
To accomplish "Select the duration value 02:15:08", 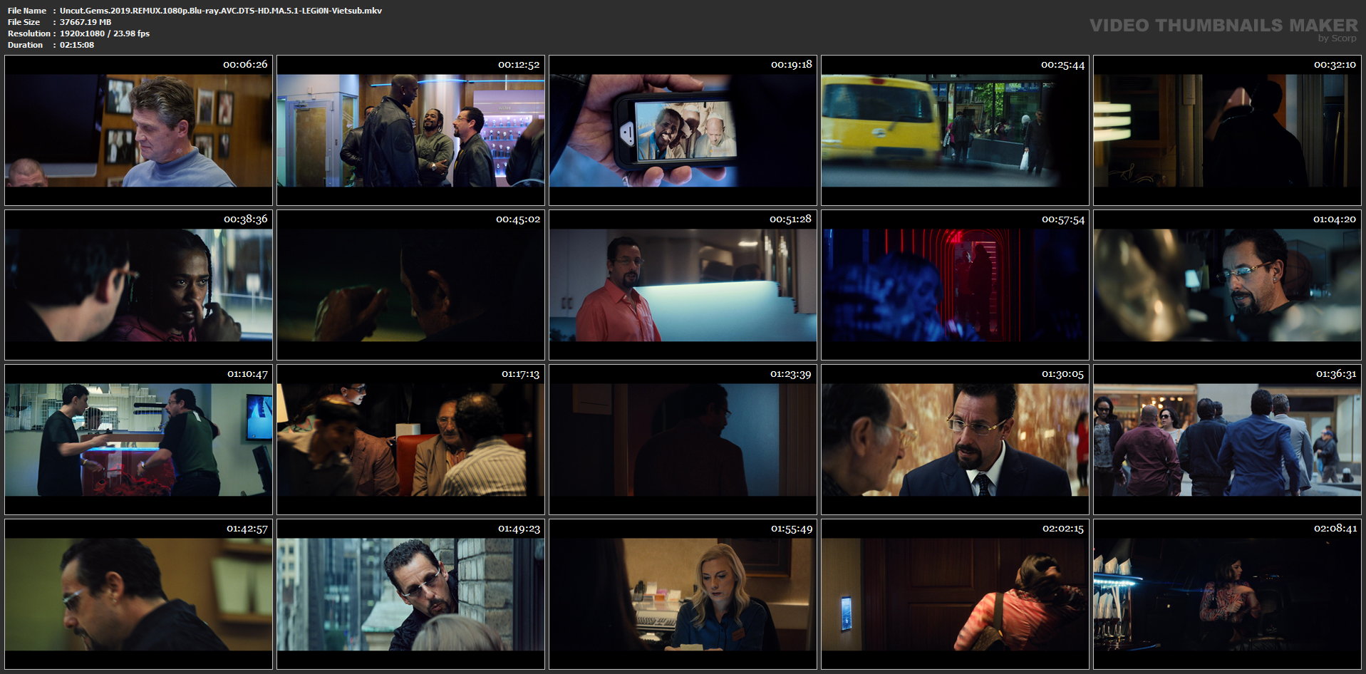I will coord(77,45).
